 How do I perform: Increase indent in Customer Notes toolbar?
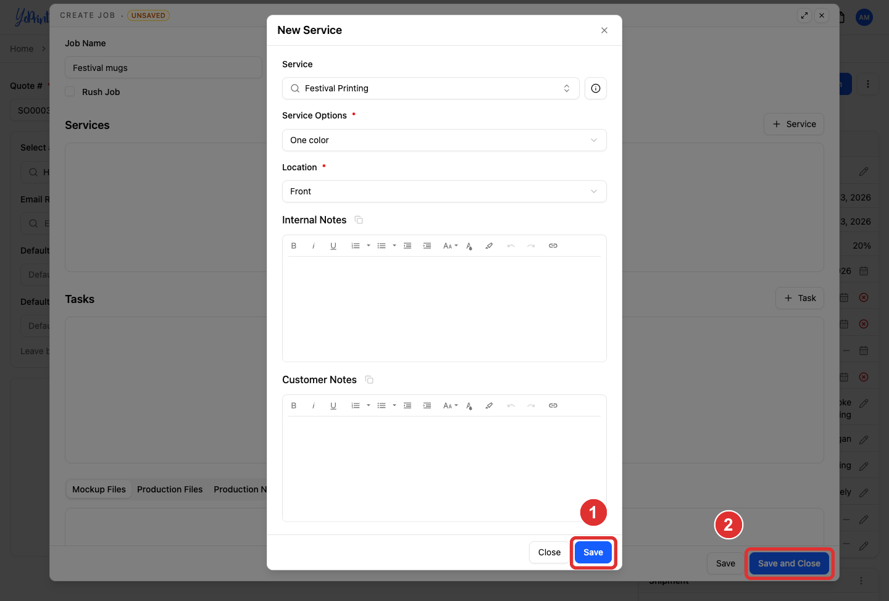point(427,405)
